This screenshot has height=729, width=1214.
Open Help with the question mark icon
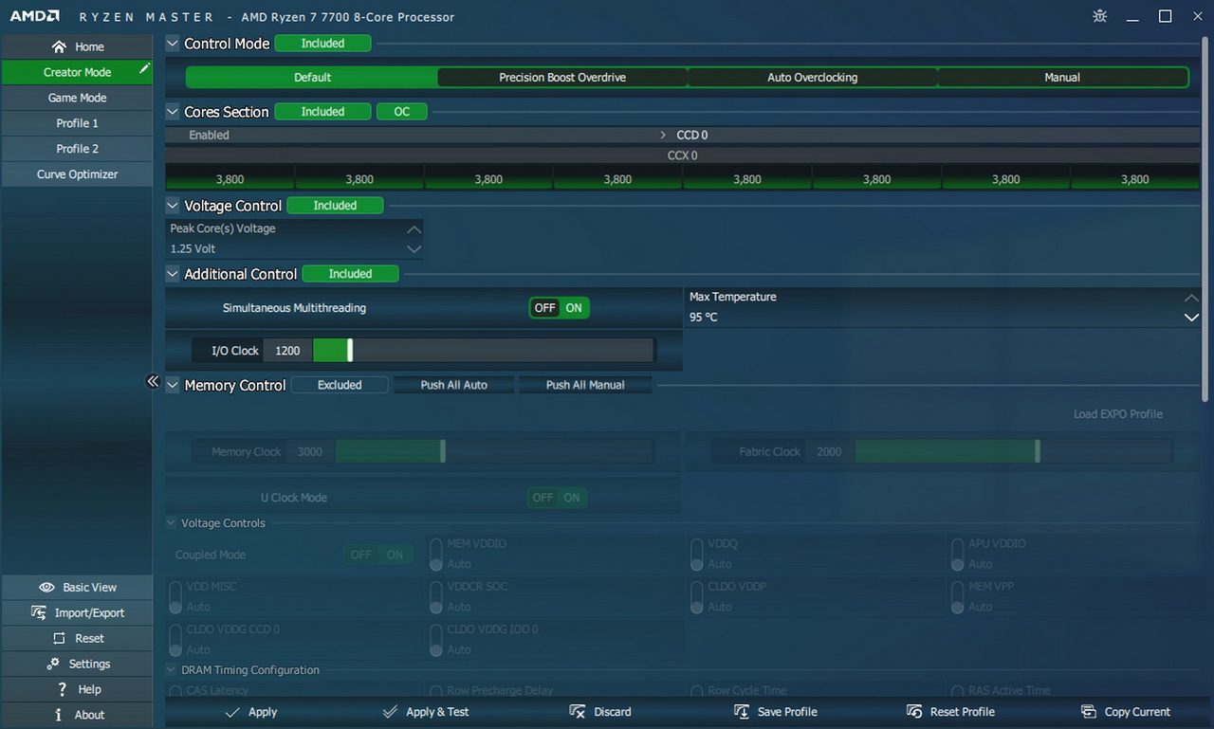coord(77,689)
